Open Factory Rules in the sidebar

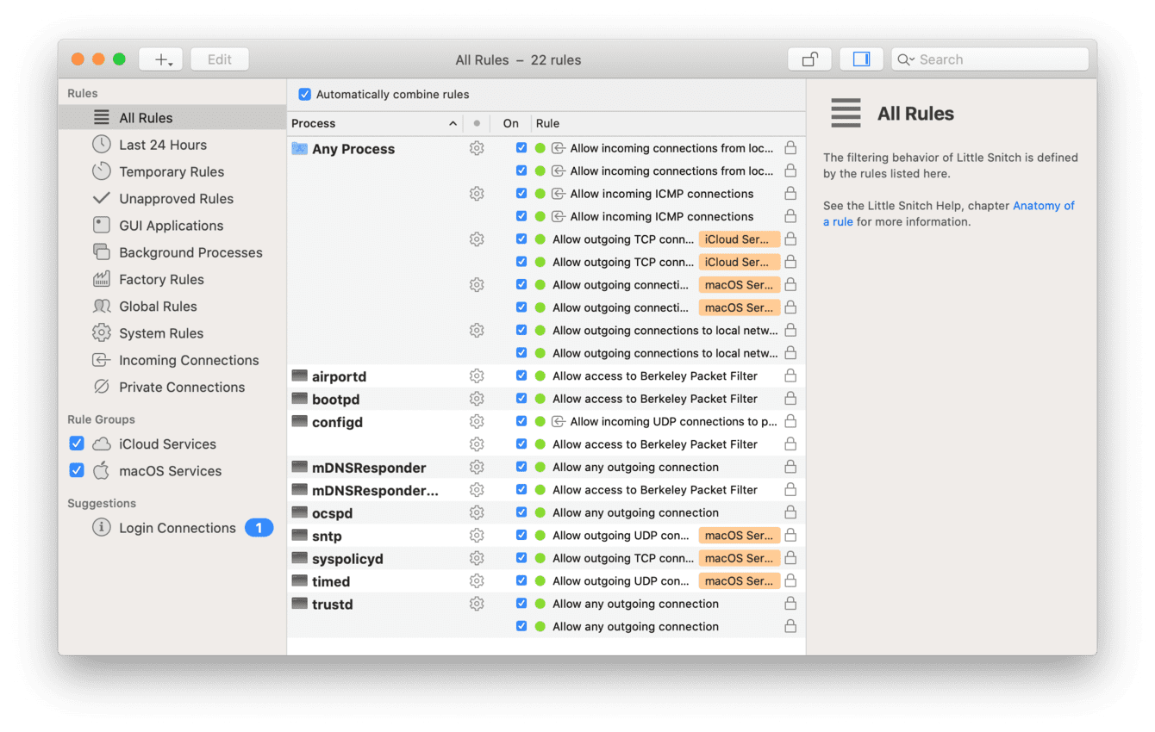[161, 280]
